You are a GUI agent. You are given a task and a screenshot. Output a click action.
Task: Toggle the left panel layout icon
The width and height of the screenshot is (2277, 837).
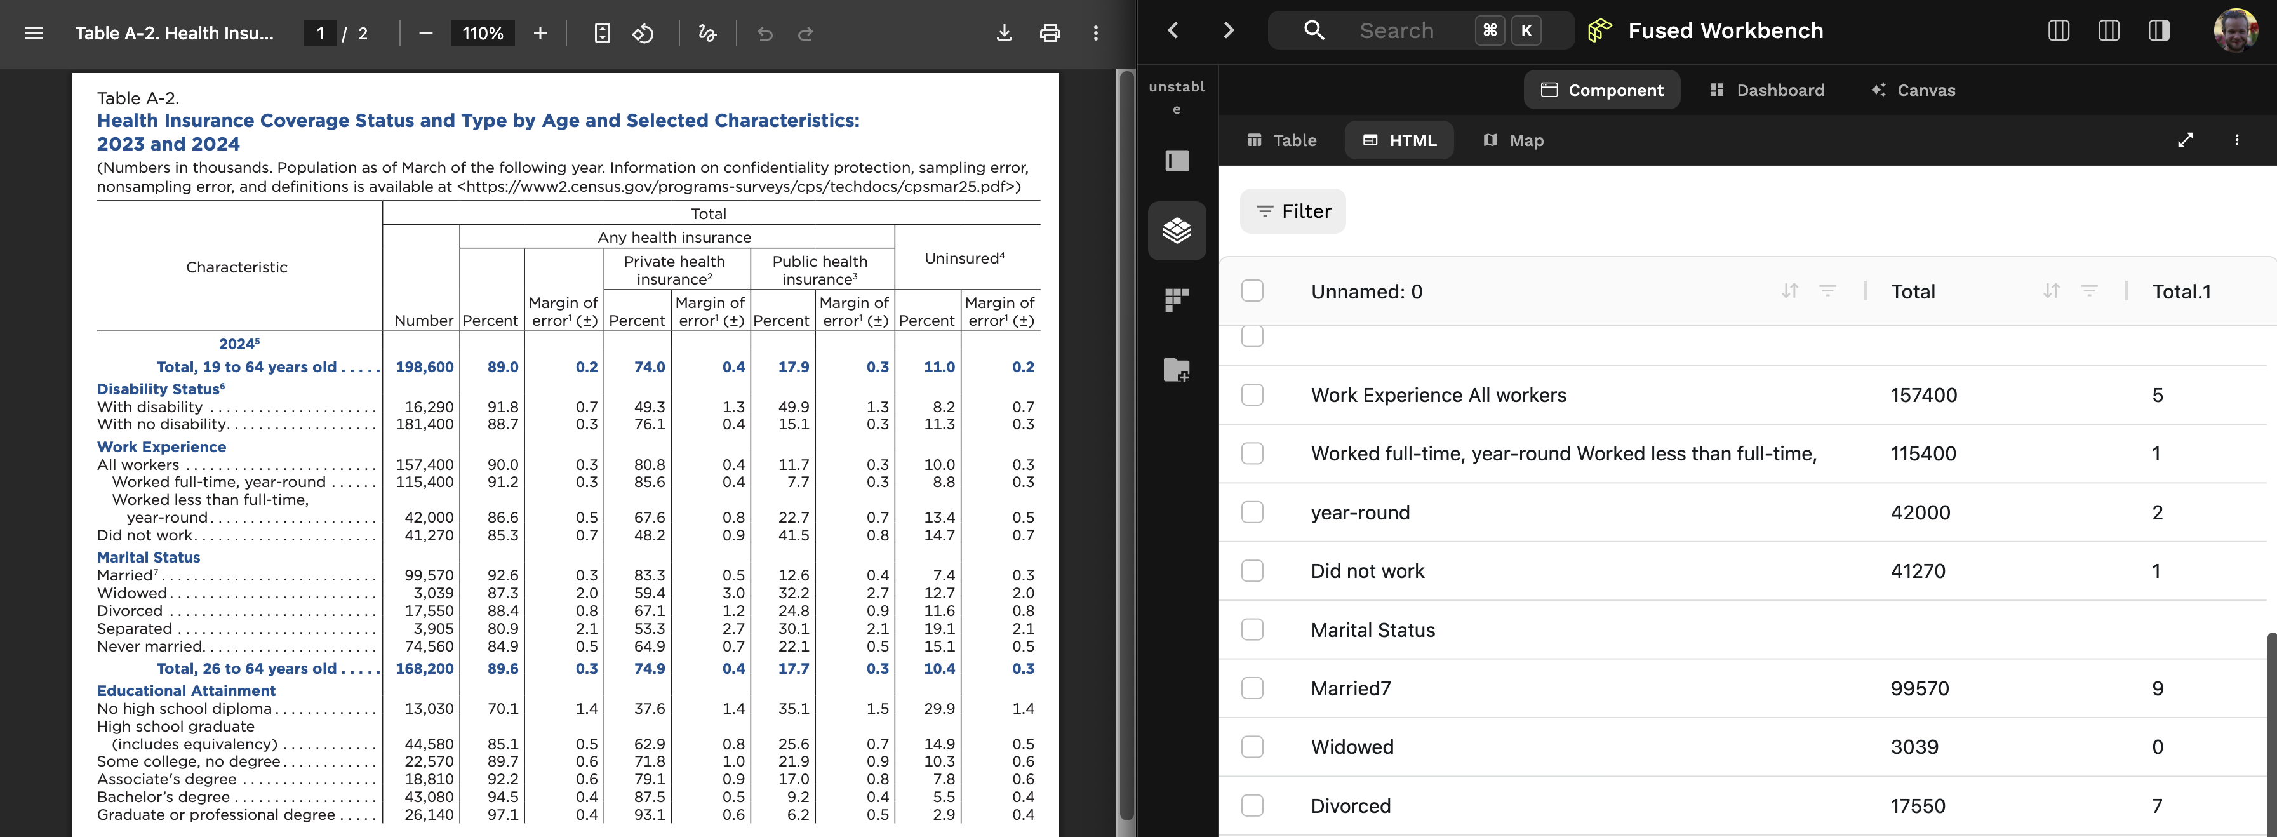[x=2059, y=31]
